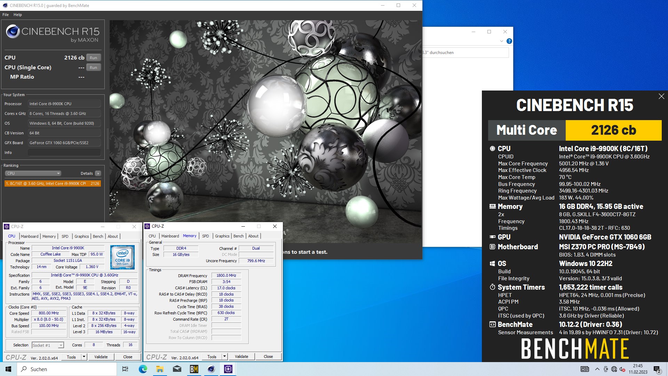Viewport: 668px width, 376px height.
Task: Open the notification center icon
Action: pyautogui.click(x=657, y=369)
